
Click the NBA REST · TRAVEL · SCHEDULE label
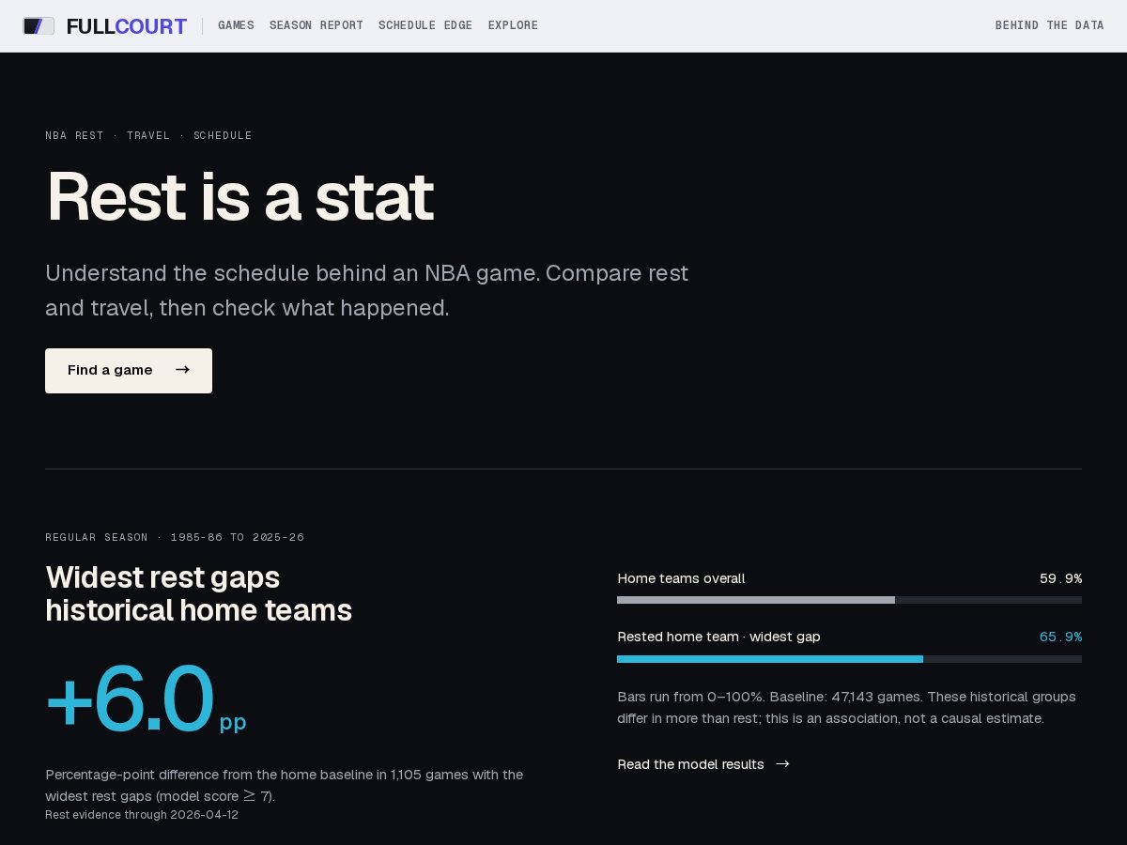(x=148, y=135)
